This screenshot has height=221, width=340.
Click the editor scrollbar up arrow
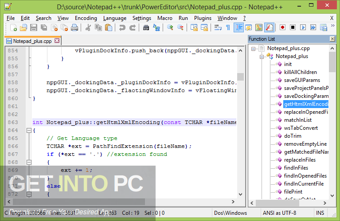240,50
